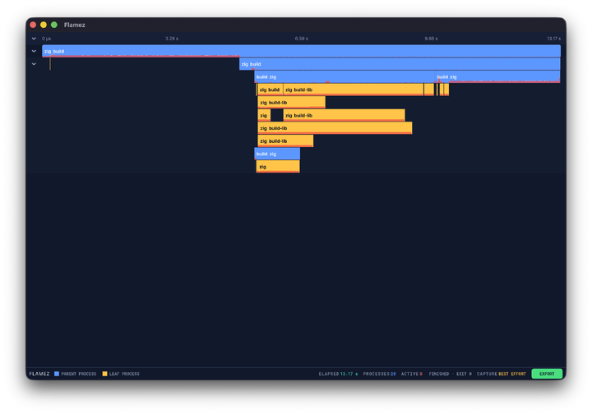Click the PROCESSES 28 counter
Screen dimensions: 592x414
click(379, 374)
